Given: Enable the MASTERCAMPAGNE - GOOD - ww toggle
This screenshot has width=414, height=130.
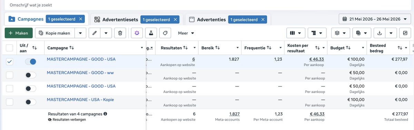Looking at the screenshot, I should coord(31,75).
